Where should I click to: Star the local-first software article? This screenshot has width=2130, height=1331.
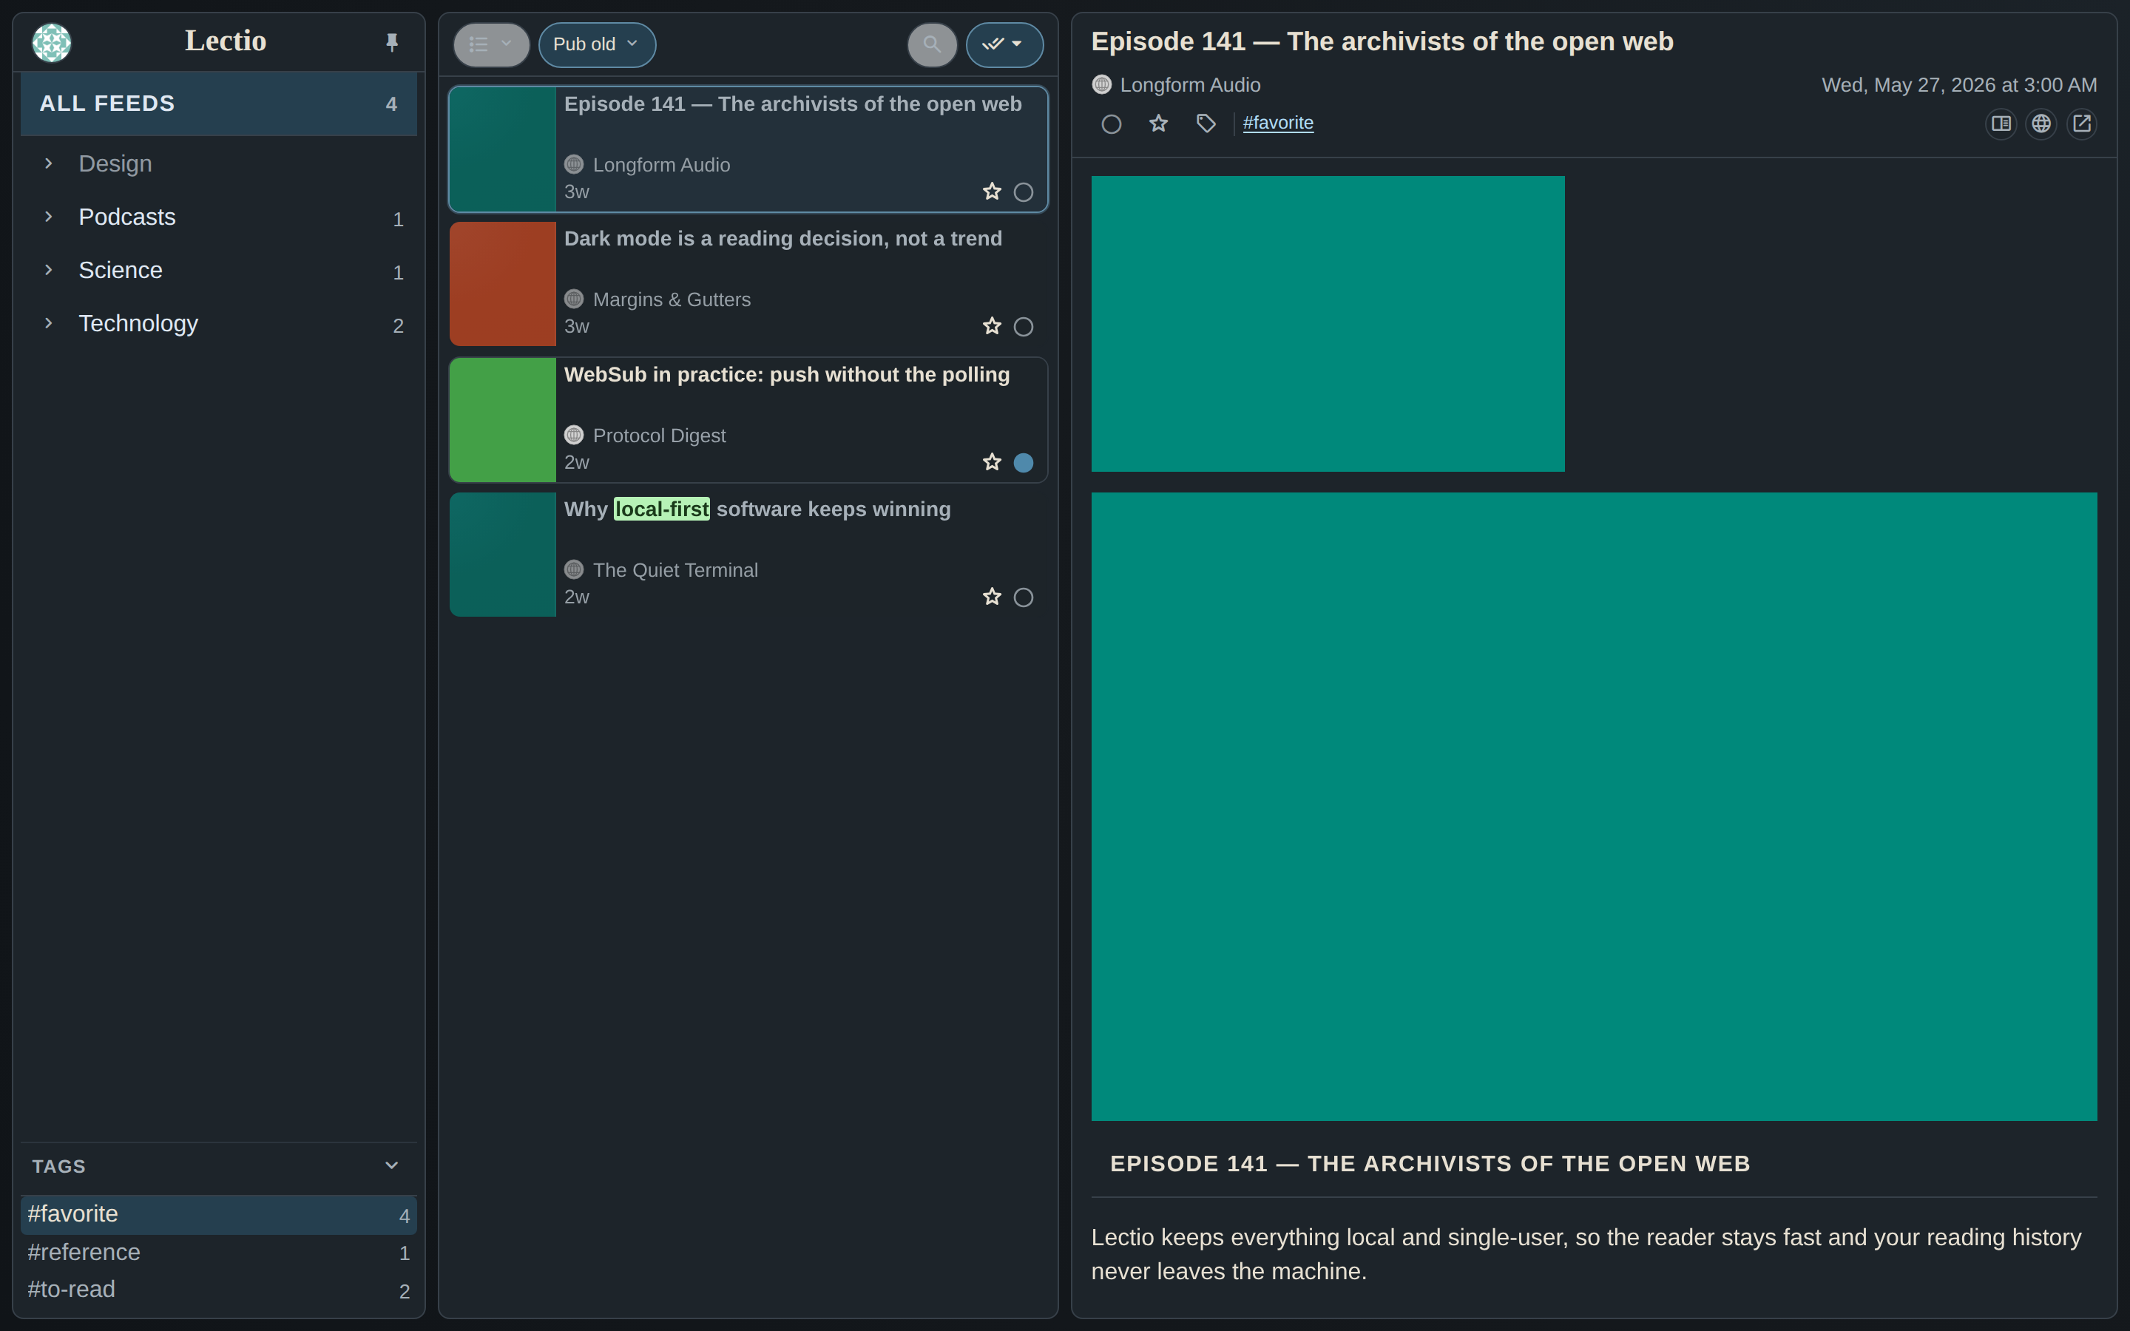[992, 597]
